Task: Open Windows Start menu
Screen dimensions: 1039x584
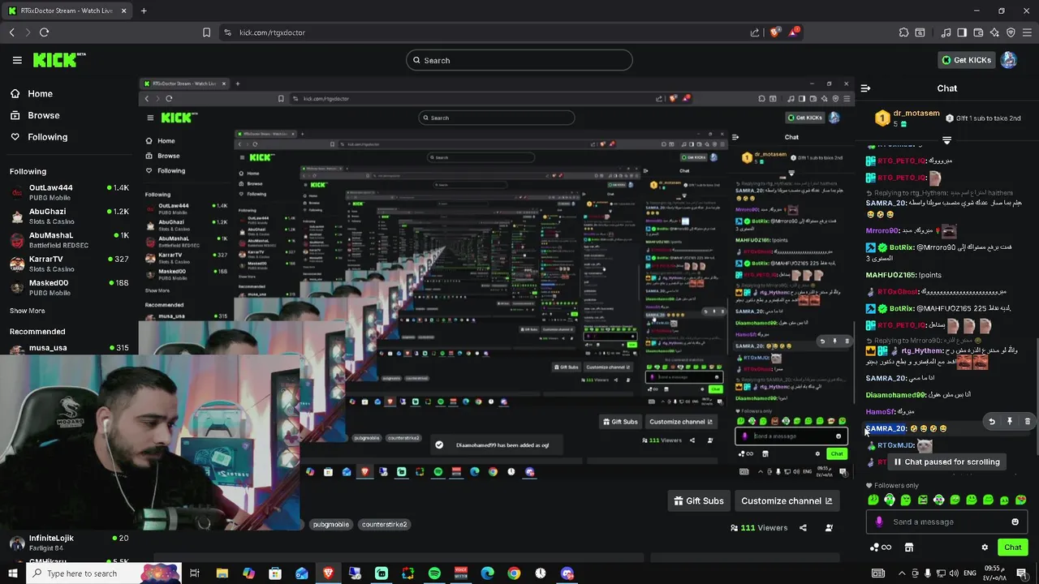Action: [14, 573]
